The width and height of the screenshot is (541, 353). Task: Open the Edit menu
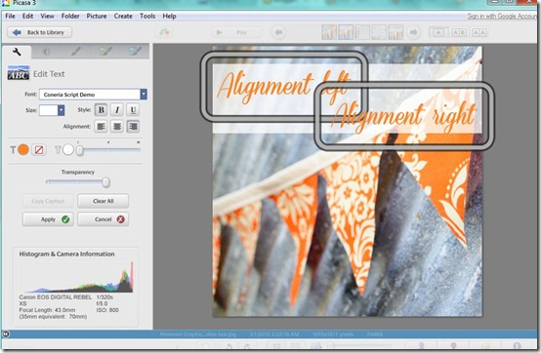27,17
